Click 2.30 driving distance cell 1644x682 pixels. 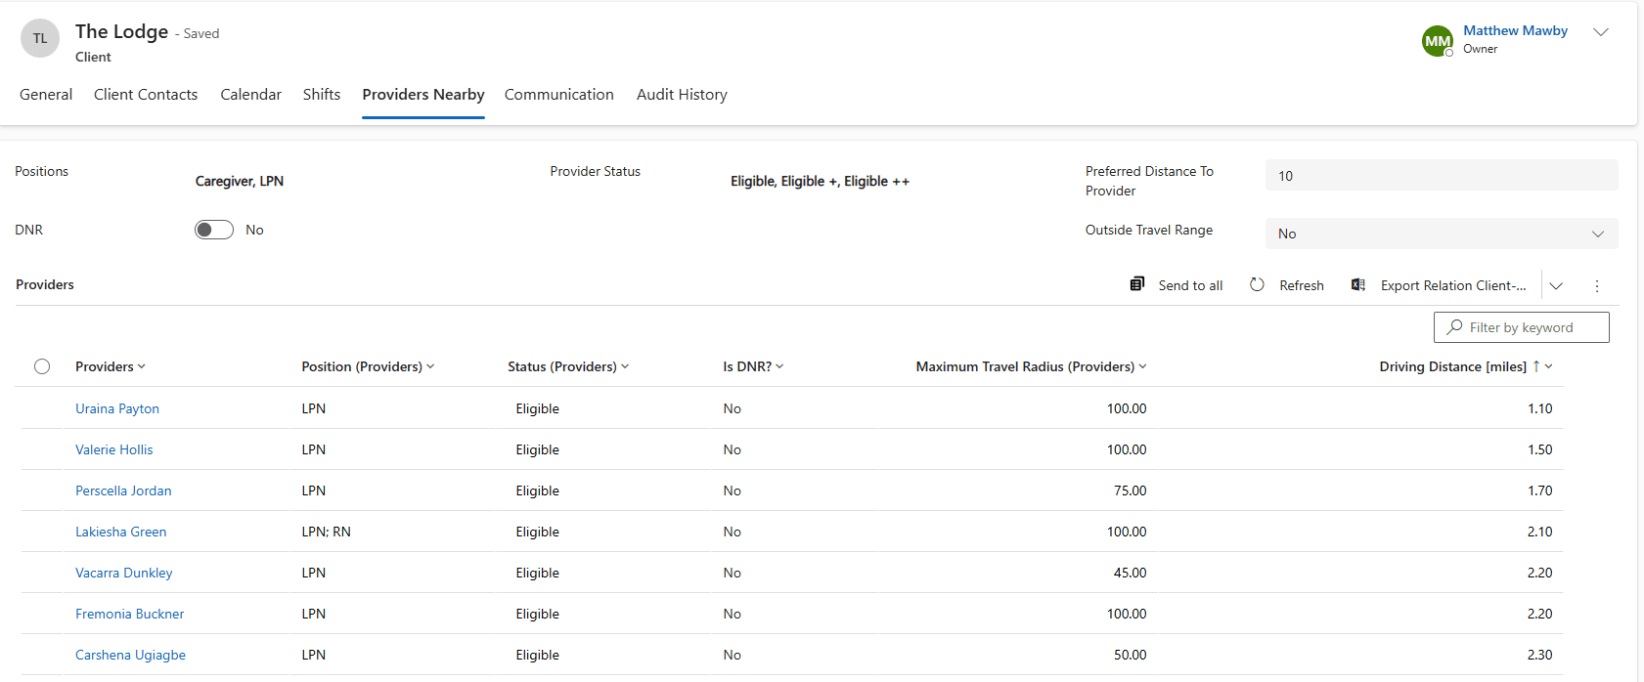(1540, 655)
